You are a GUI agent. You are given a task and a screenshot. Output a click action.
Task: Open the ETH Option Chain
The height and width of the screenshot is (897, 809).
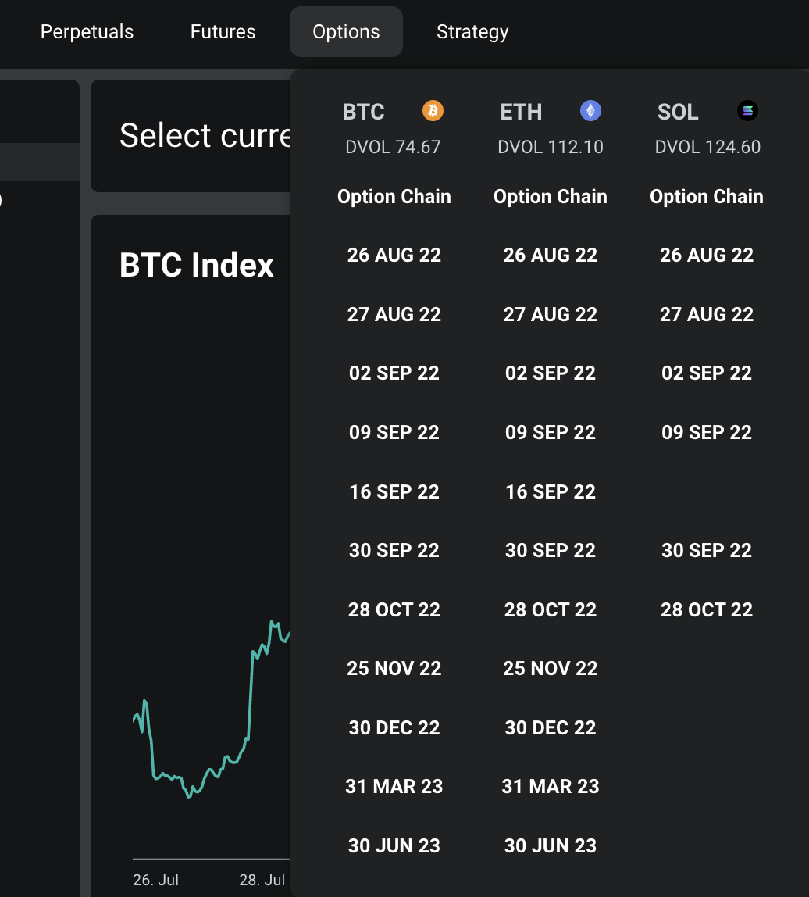tap(550, 197)
